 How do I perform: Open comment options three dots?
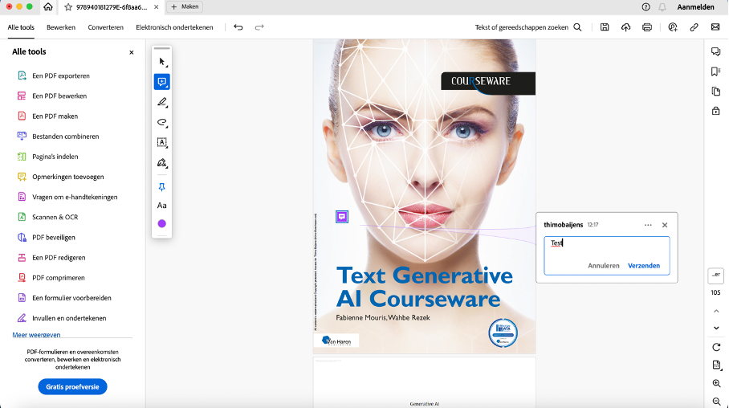click(648, 225)
